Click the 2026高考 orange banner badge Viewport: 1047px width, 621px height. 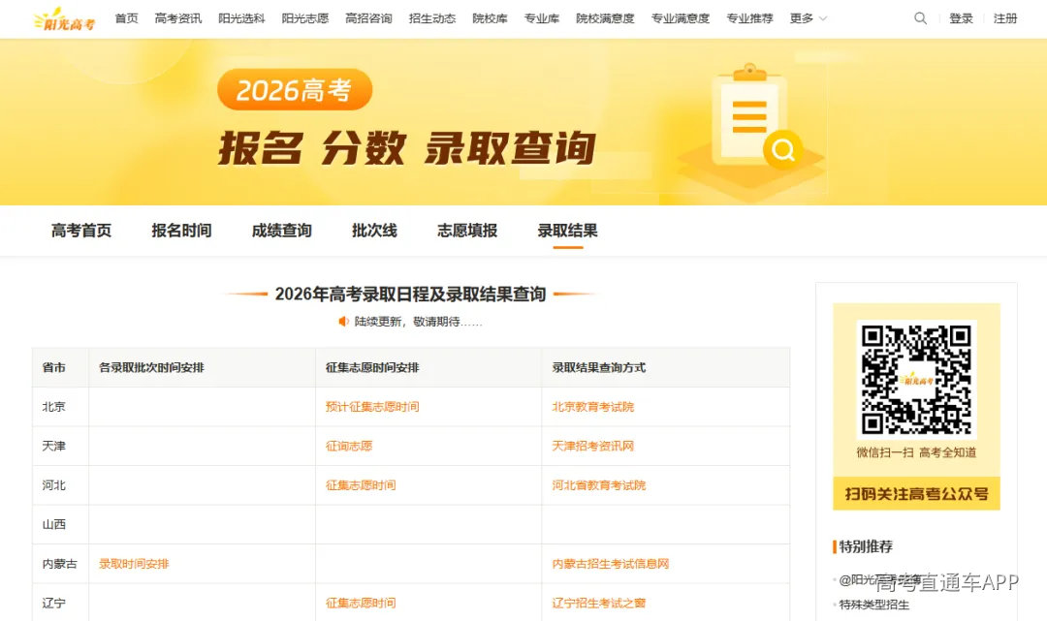click(x=295, y=89)
